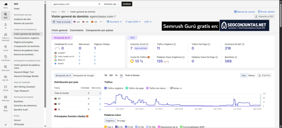Open the USD currency dropdown
The height and width of the screenshot is (128, 282).
[148, 21]
